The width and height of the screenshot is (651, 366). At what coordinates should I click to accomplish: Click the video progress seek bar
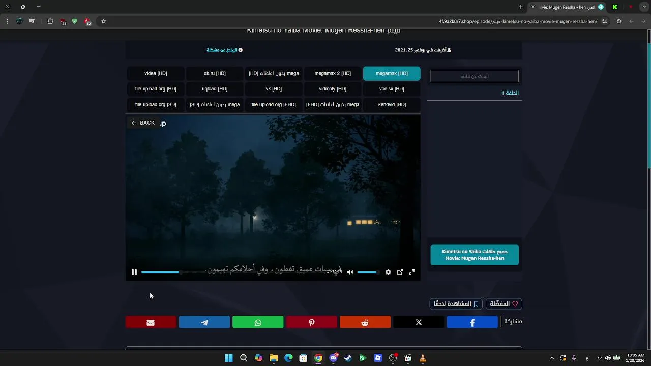click(234, 272)
